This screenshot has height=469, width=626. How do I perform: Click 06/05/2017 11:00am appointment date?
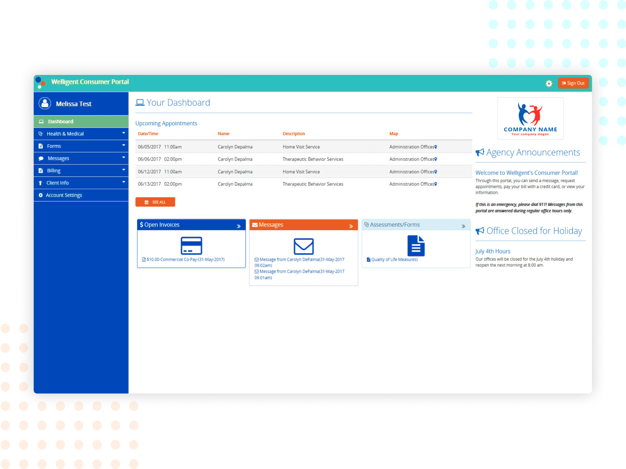pyautogui.click(x=160, y=147)
